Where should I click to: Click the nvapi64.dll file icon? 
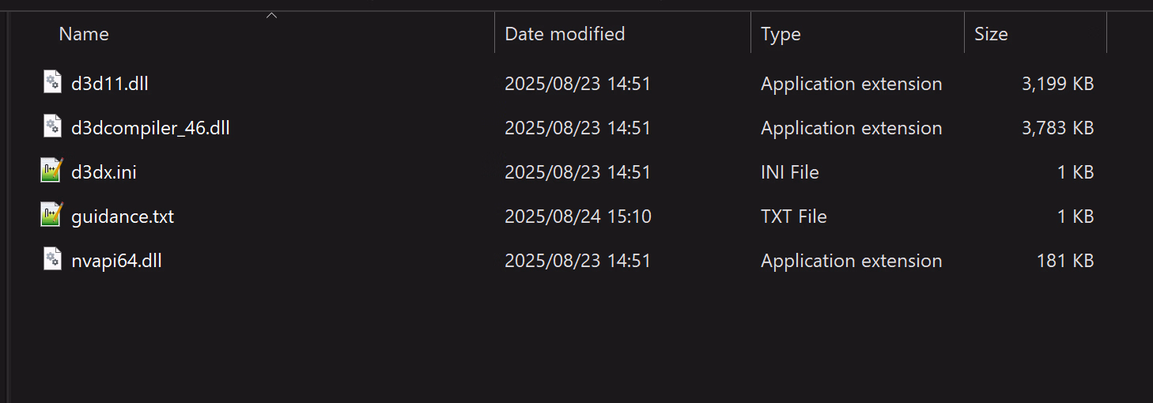point(52,259)
